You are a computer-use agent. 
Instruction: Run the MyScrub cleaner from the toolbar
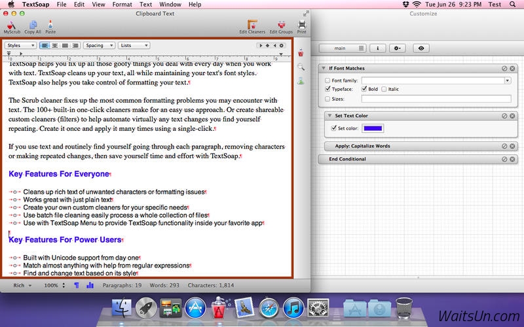tap(12, 27)
